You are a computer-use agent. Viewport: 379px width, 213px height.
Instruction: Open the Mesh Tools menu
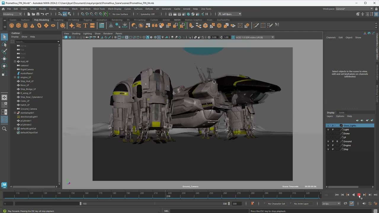pyautogui.click(x=99, y=9)
